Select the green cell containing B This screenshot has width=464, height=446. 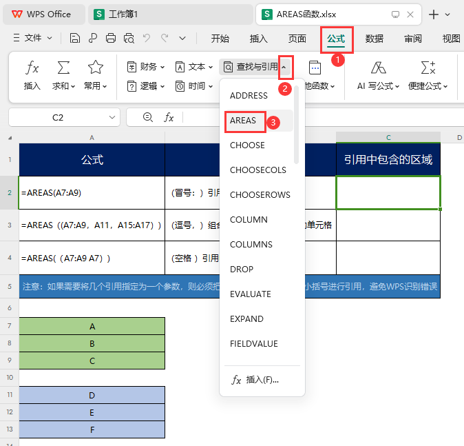92,344
